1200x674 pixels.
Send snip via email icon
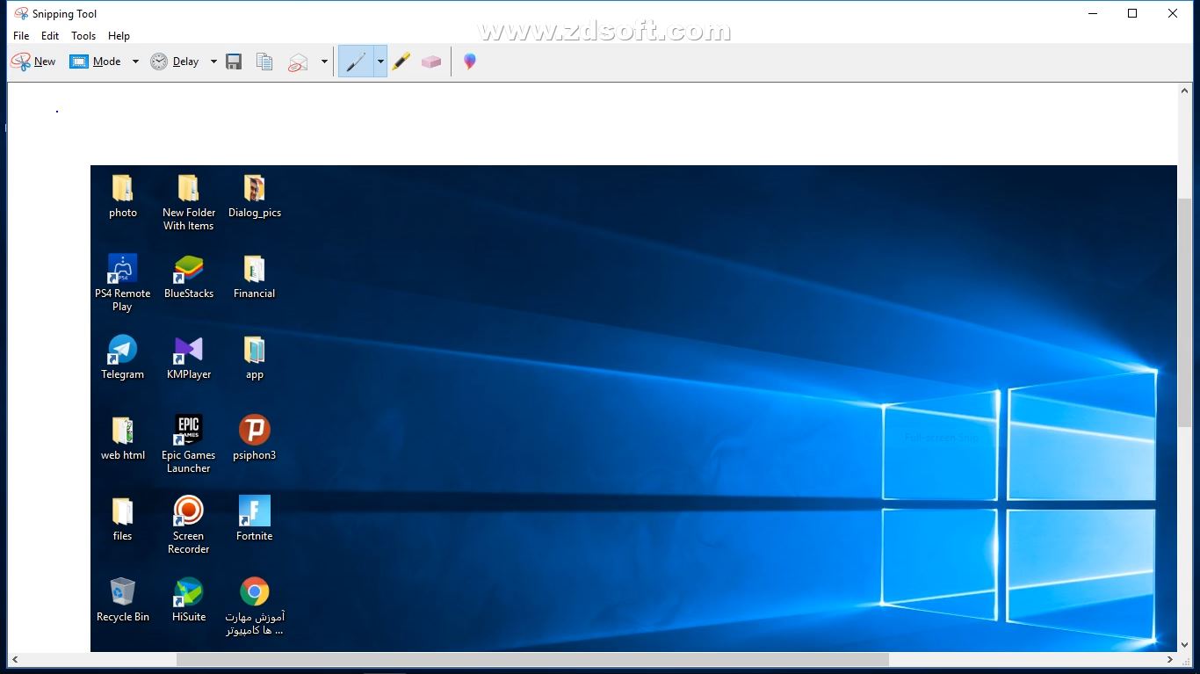pos(299,62)
